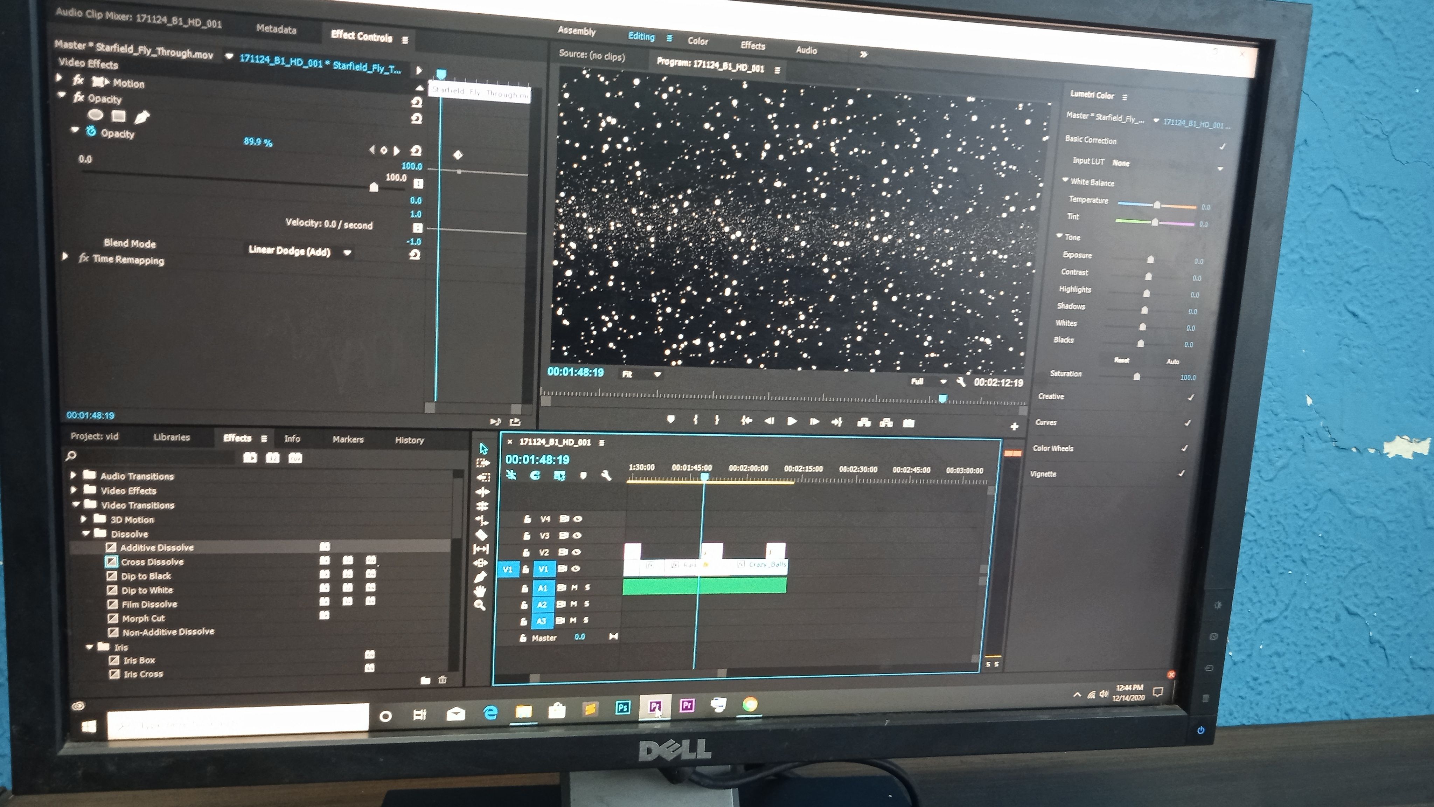Expand the Time Remapping effect
This screenshot has height=807, width=1434.
click(65, 256)
